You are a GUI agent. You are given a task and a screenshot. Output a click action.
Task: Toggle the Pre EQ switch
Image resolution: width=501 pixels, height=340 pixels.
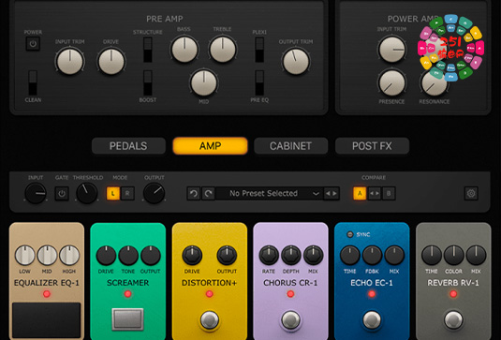(x=259, y=82)
